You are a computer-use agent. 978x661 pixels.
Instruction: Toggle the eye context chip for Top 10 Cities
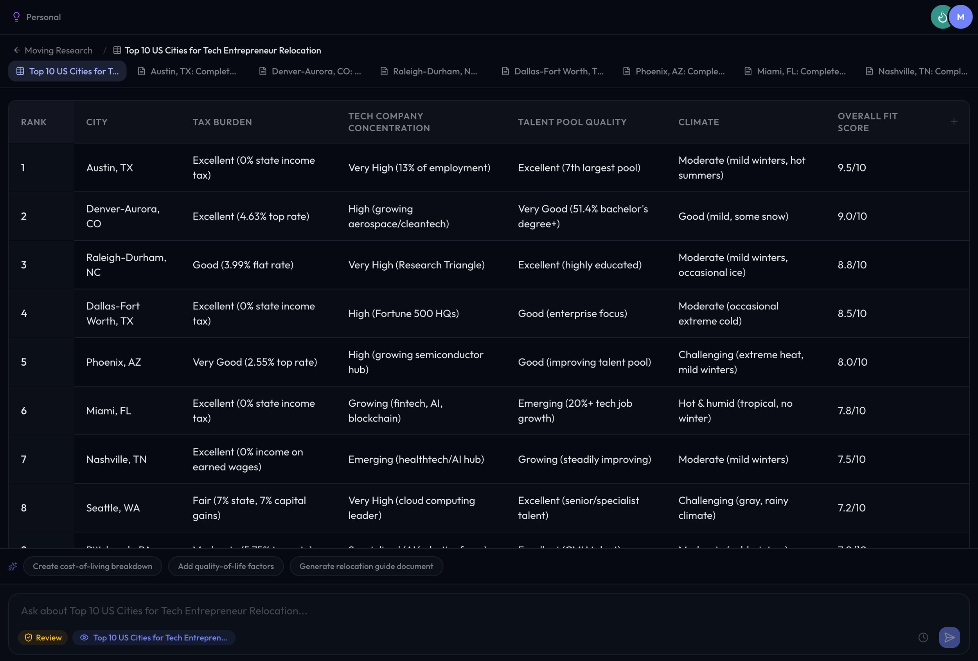(154, 638)
